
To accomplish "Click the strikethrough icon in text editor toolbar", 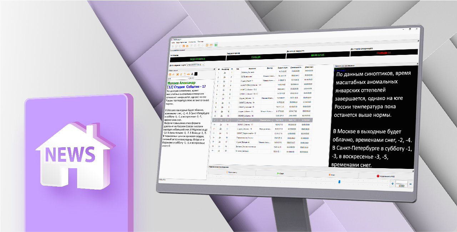I will click(x=189, y=74).
